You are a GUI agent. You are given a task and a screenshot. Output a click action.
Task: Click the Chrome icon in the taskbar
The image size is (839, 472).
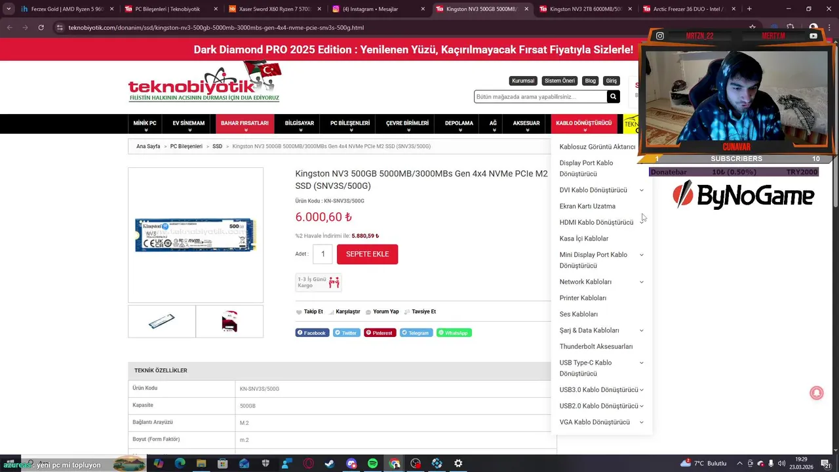coord(394,463)
